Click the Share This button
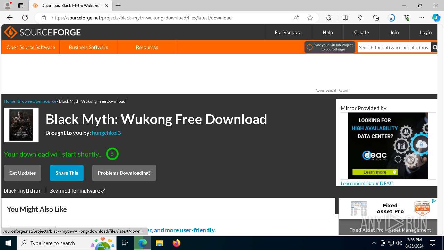 coord(67,173)
